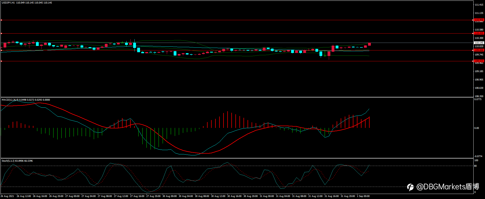Click the 31 Aug 04:00 time label
The height and width of the screenshot is (199, 485).
(x=283, y=196)
